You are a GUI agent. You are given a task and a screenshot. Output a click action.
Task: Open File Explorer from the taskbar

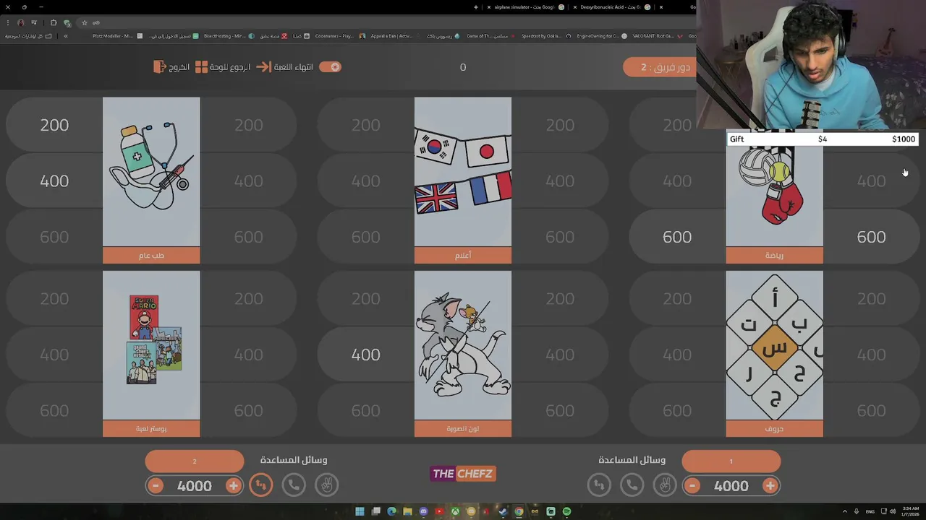click(x=407, y=511)
